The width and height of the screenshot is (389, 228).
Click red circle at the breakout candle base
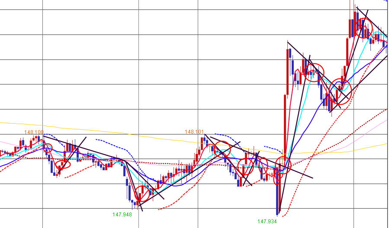point(283,164)
